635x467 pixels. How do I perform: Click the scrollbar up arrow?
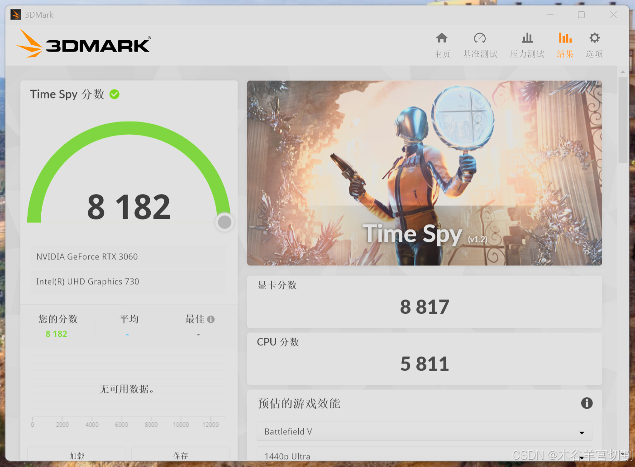point(623,71)
